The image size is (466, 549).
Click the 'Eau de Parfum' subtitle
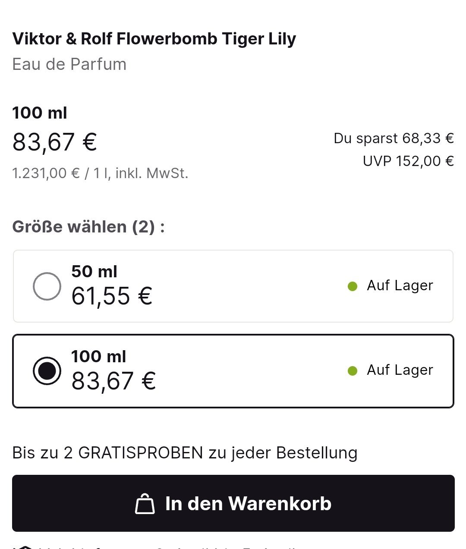click(x=69, y=64)
